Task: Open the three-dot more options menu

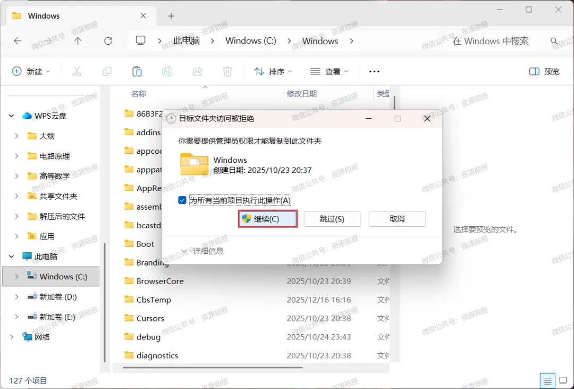Action: [x=374, y=71]
